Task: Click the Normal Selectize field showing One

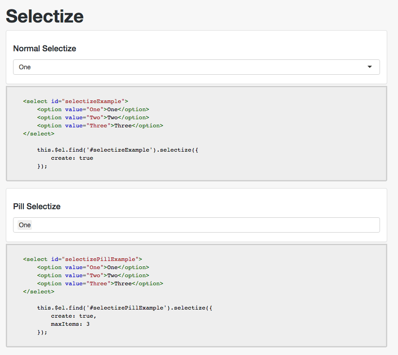Action: click(180, 67)
